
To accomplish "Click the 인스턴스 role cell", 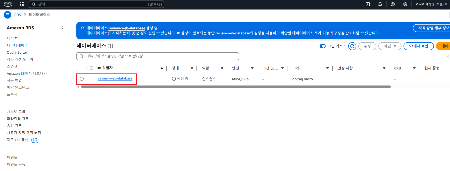I will [x=209, y=79].
